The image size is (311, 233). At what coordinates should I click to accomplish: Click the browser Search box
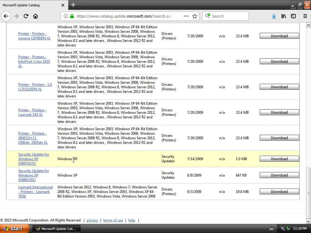226,16
